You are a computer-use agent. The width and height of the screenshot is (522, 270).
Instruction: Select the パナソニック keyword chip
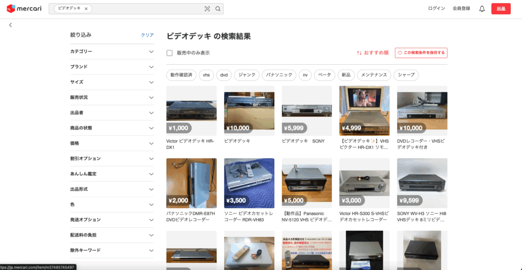(x=279, y=75)
